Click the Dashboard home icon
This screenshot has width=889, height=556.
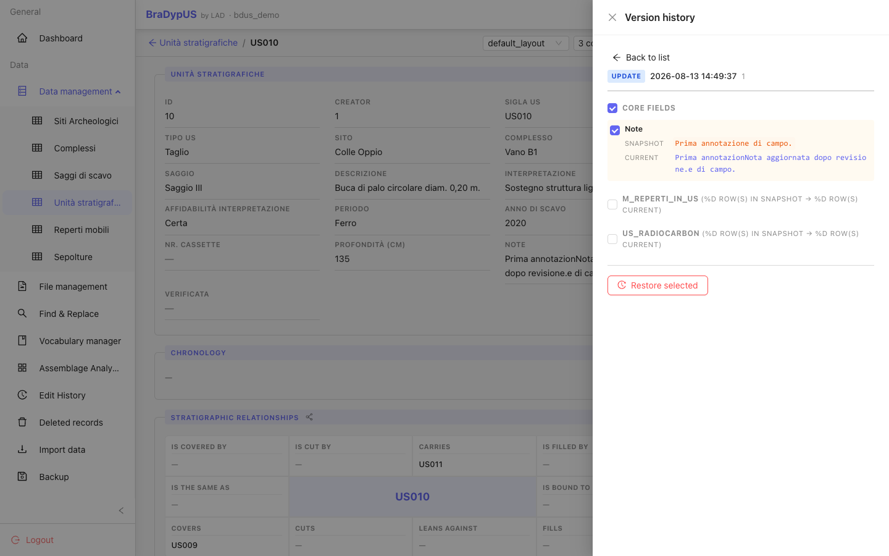pos(22,38)
